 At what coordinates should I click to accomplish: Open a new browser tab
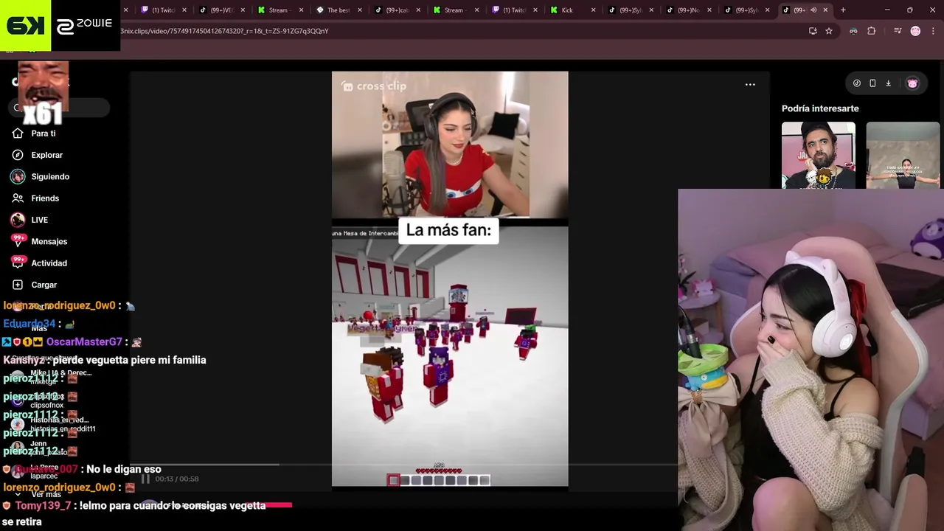point(843,10)
